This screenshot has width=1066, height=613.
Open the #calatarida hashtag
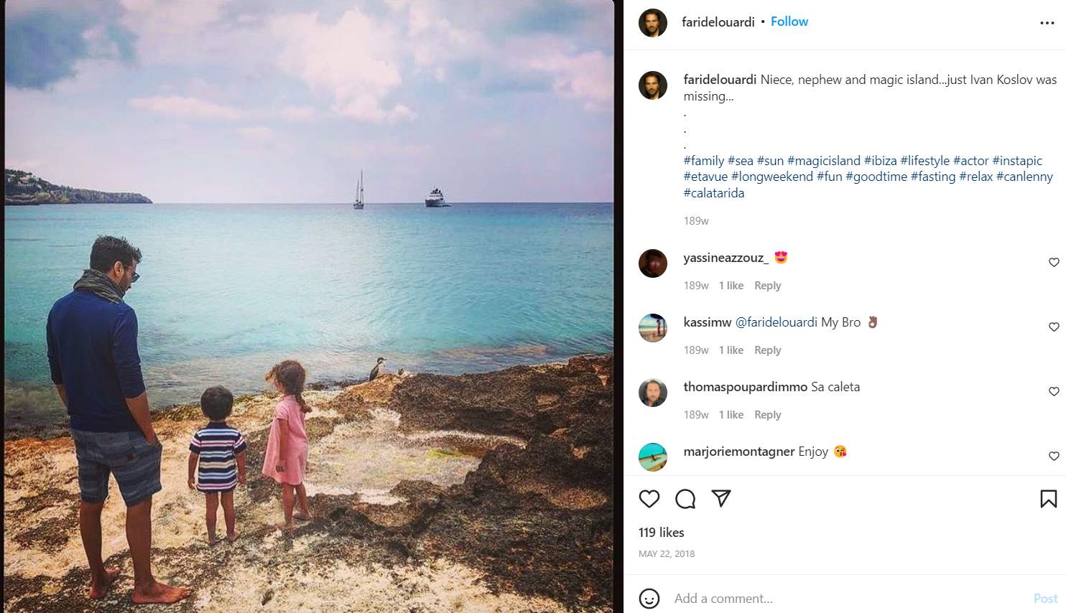click(713, 193)
